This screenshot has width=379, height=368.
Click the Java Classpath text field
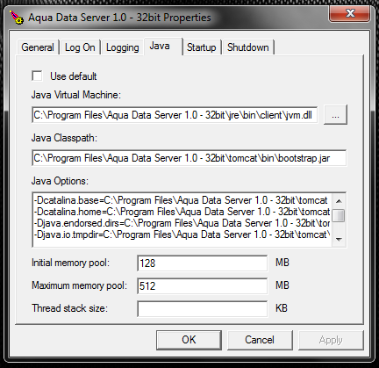click(x=189, y=158)
